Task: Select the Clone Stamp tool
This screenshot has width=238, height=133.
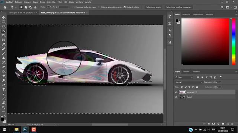Action: tap(3, 58)
